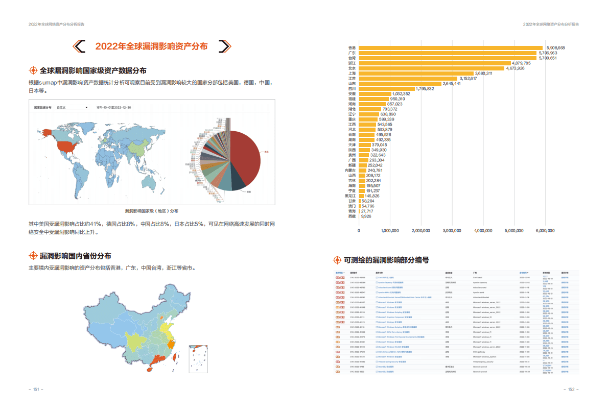Screen dimensions: 608x412
Task: Click the external-link icon next to Microsoft Windows 安全漏洞
Action: pos(376,302)
